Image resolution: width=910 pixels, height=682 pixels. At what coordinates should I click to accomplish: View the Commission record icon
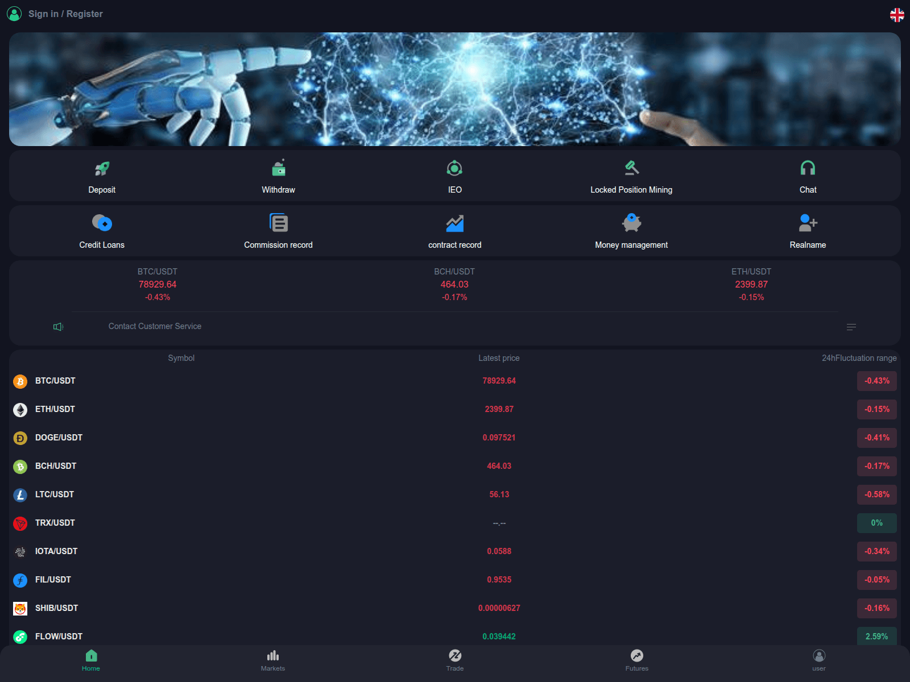pyautogui.click(x=278, y=223)
